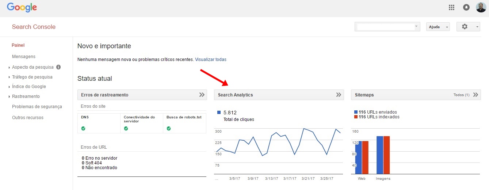The width and height of the screenshot is (489, 190).
Task: Click "0 Soft 404" text
Action: [x=92, y=163]
